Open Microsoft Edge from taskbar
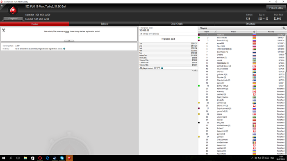Image resolution: width=287 pixels, height=161 pixels. 47,158
